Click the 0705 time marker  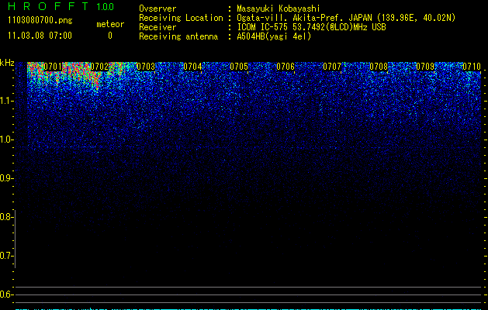239,67
